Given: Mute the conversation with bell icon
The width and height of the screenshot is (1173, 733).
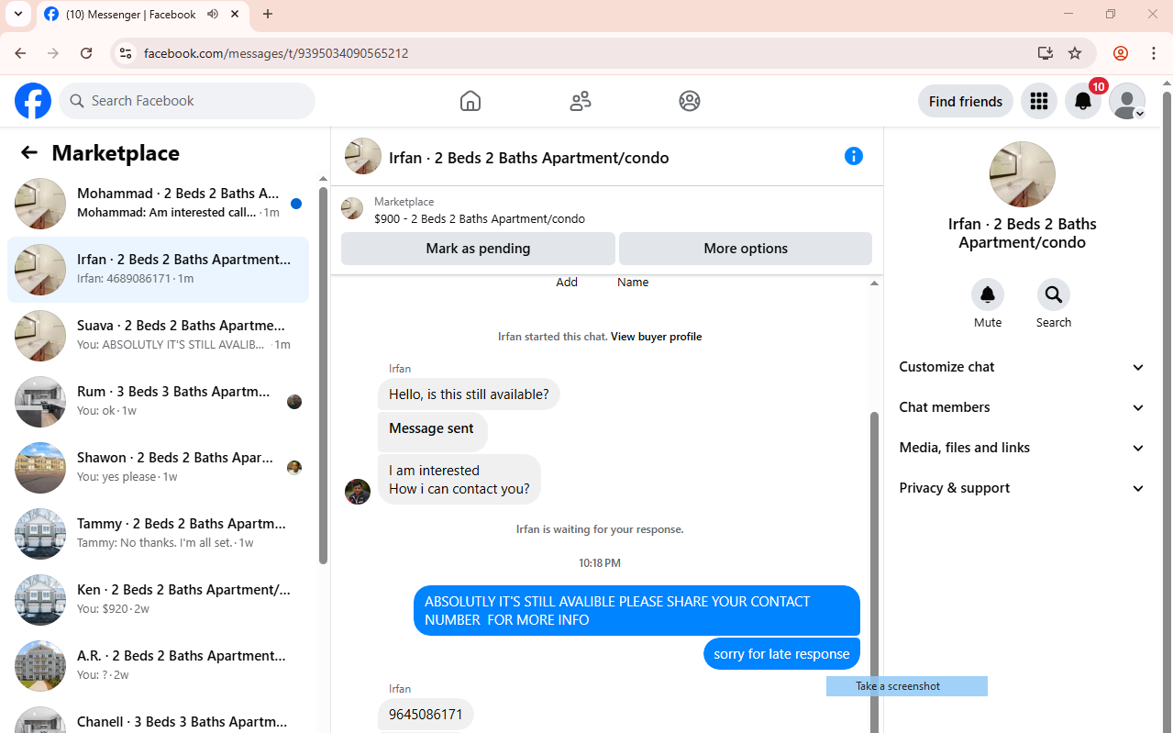Looking at the screenshot, I should point(988,294).
